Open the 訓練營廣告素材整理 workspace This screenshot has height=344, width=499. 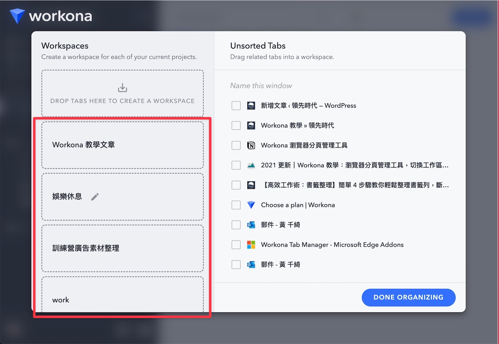tap(122, 248)
